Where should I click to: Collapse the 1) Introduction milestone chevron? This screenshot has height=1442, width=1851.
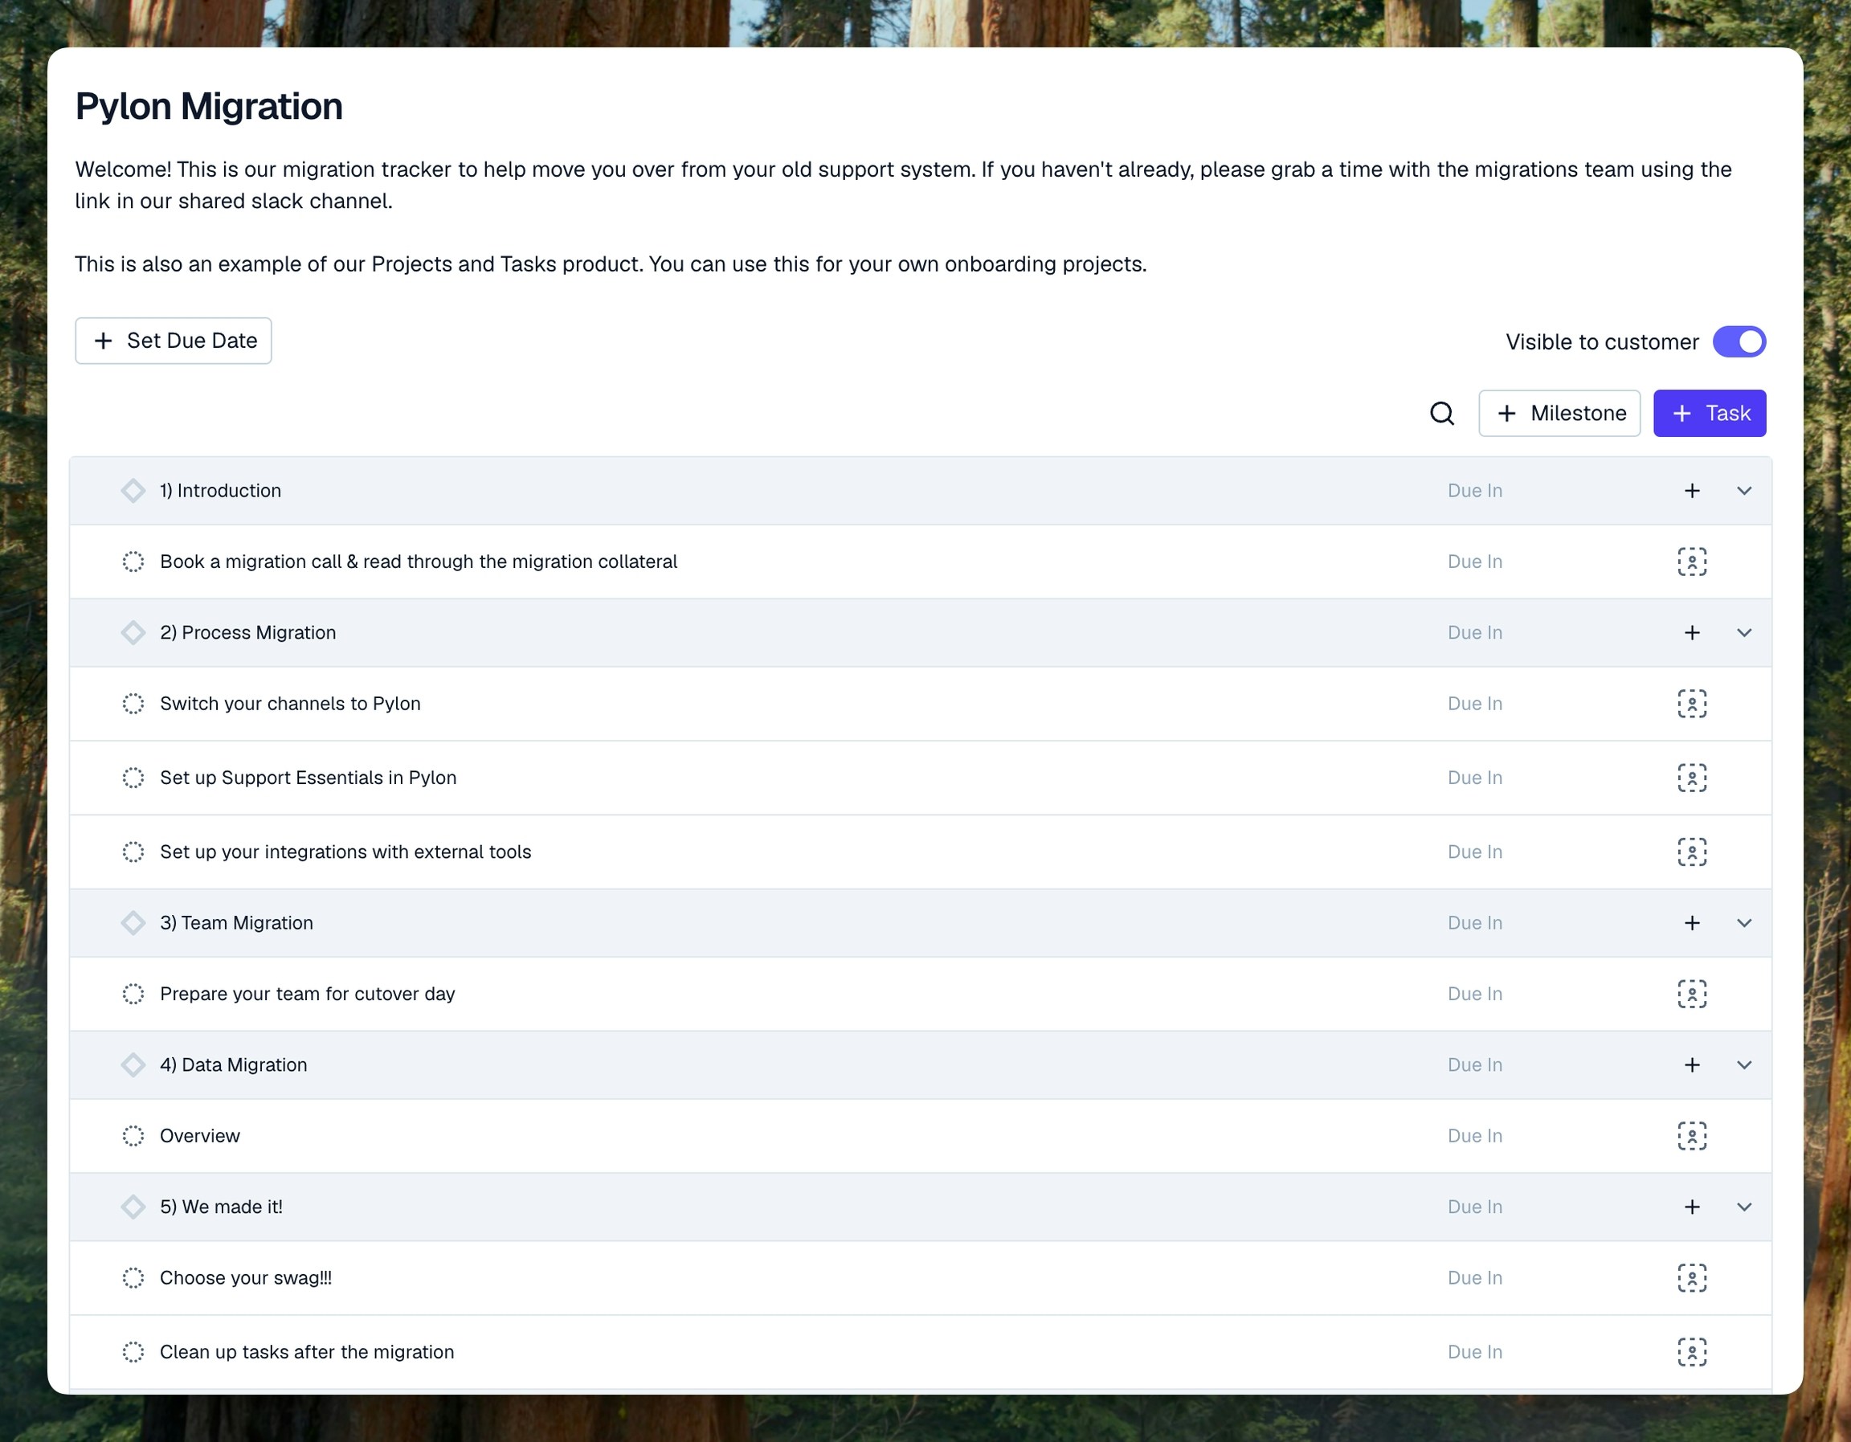tap(1744, 491)
